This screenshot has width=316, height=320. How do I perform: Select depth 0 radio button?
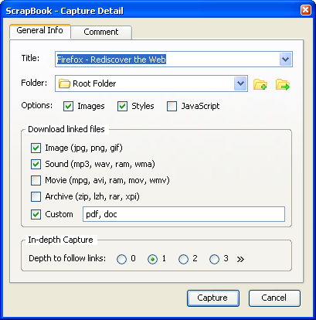pos(121,259)
